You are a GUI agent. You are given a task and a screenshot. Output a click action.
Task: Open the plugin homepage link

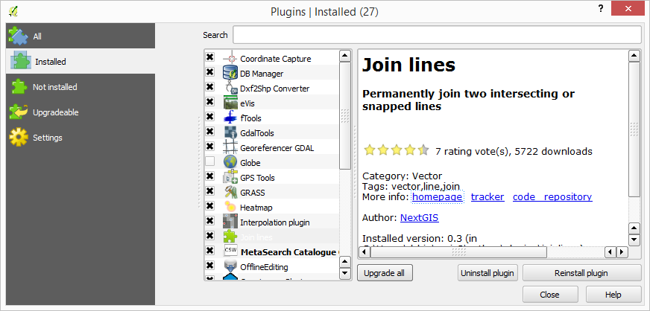click(x=438, y=197)
